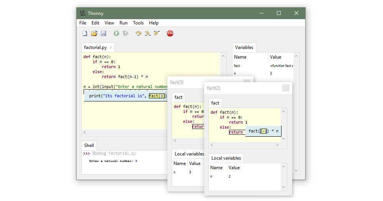Click the Step out debug icon
Viewport: 383px width, 201px height.
(156, 34)
